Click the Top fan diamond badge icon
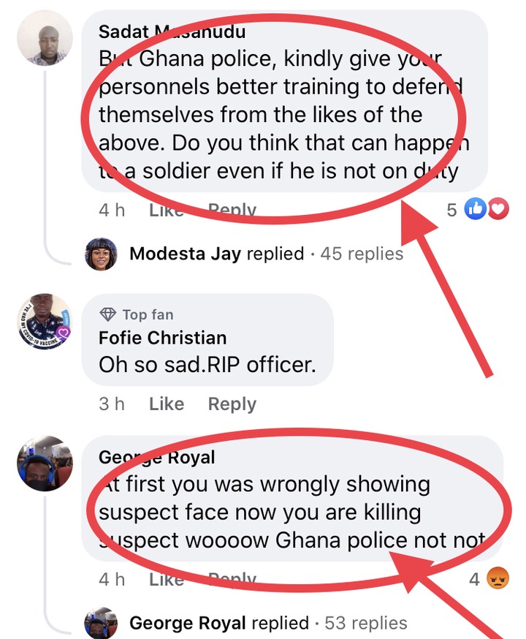Screen dimensions: 526x639 click(x=108, y=314)
